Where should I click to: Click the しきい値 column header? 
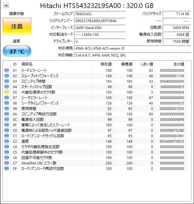pyautogui.click(x=144, y=64)
